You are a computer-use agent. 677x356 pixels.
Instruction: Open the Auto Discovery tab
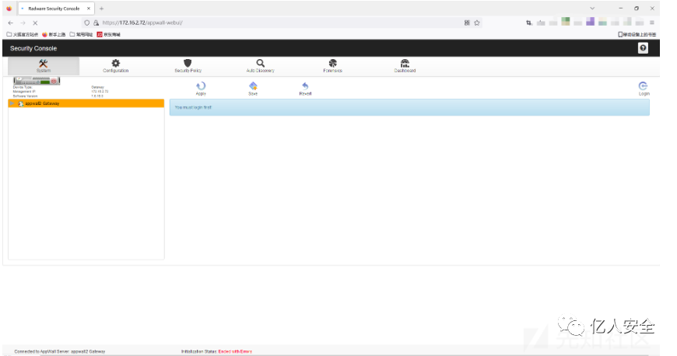point(261,66)
